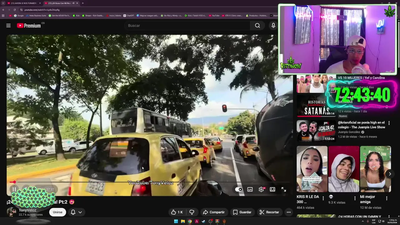The width and height of the screenshot is (400, 225).
Task: Toggle subtitles with the captions button
Action: [250, 189]
